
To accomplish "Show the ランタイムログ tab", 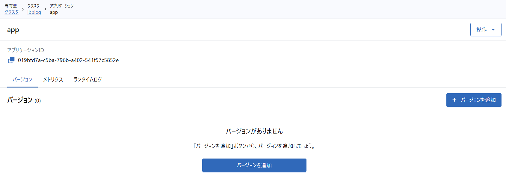I will click(x=88, y=79).
